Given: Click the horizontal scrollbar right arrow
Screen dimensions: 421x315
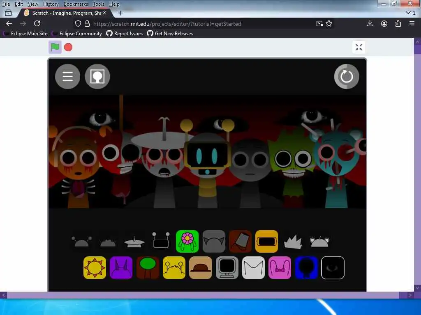Looking at the screenshot, I should (410, 295).
